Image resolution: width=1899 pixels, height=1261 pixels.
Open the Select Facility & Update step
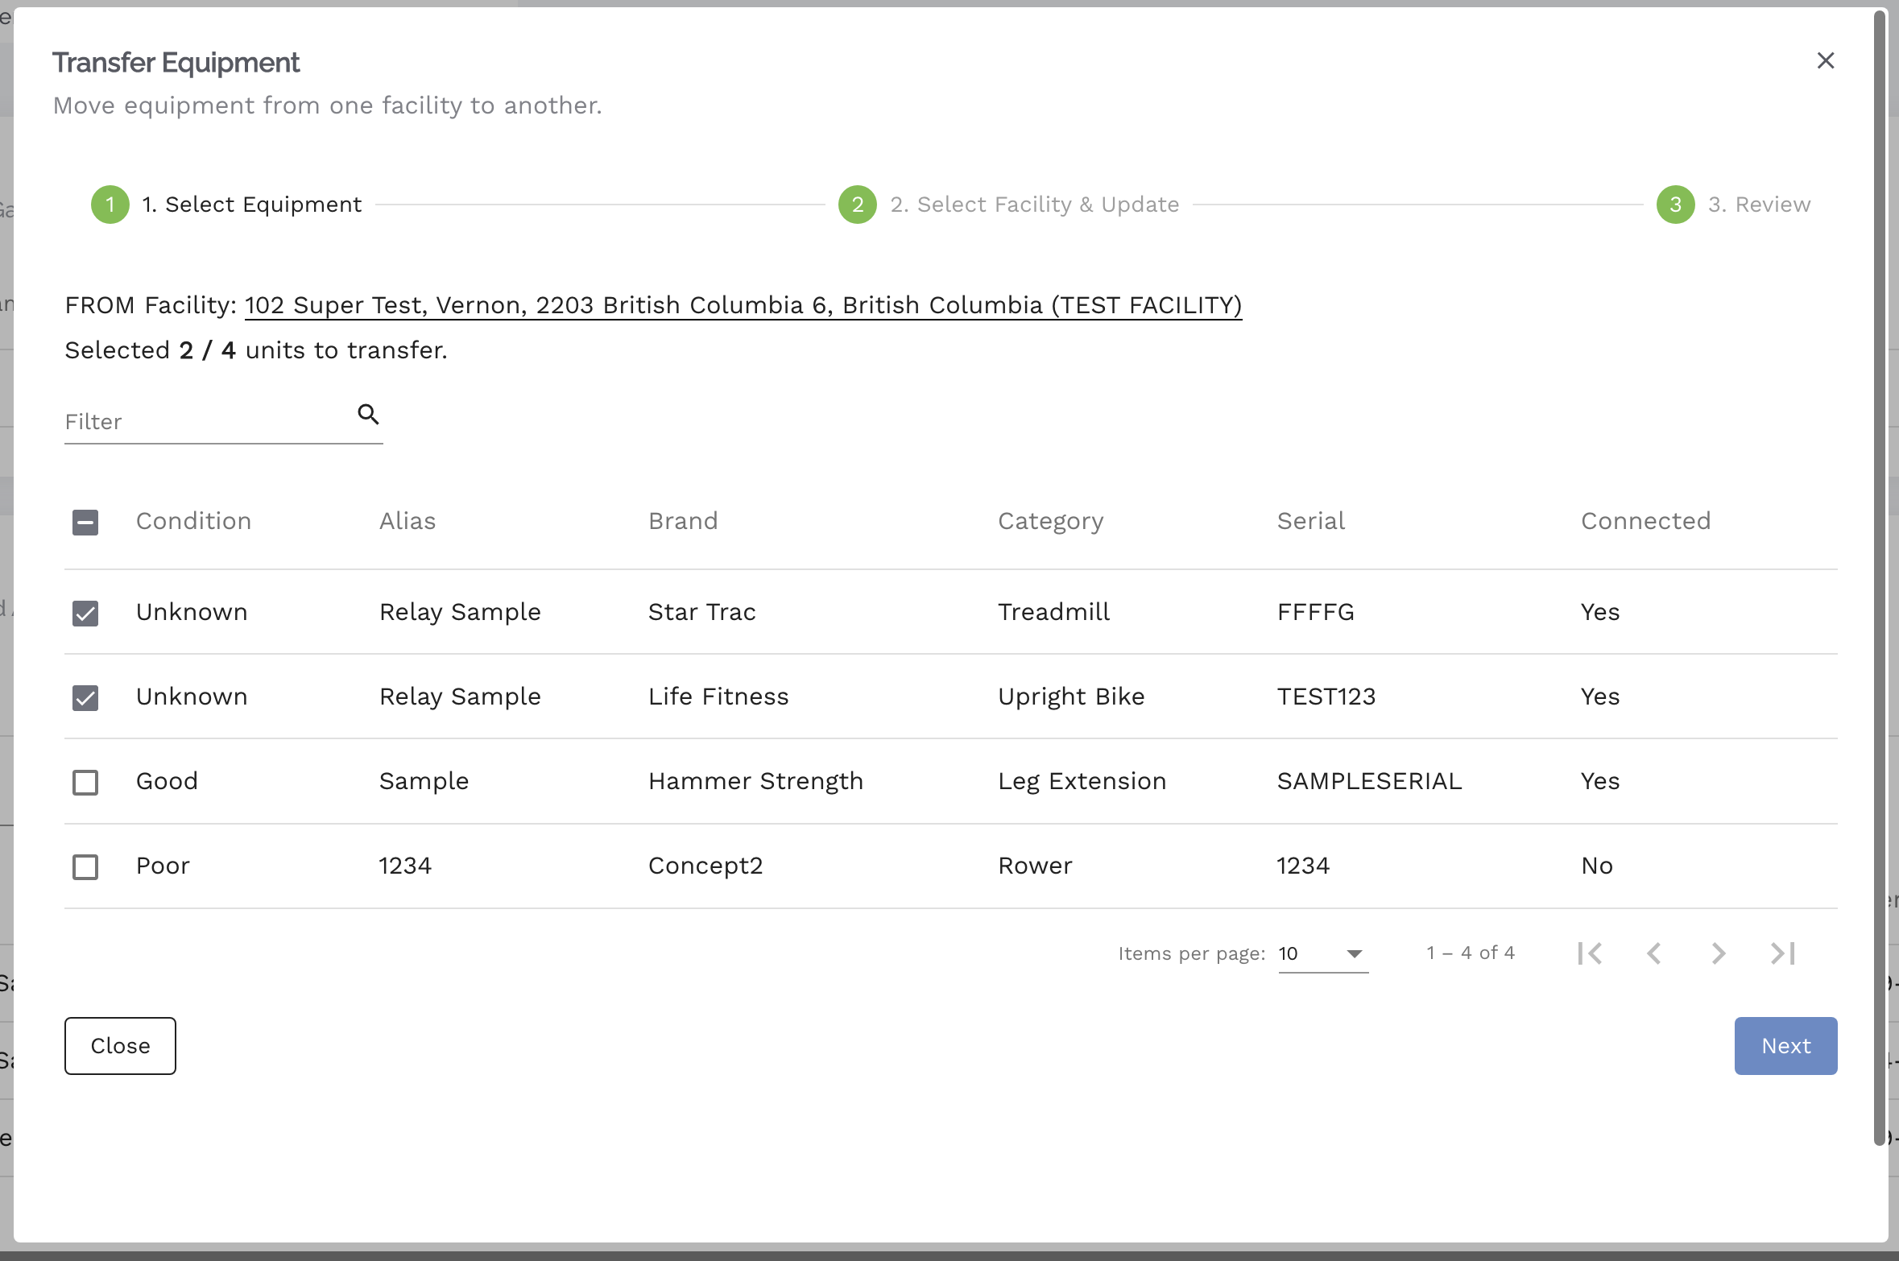(x=1034, y=205)
